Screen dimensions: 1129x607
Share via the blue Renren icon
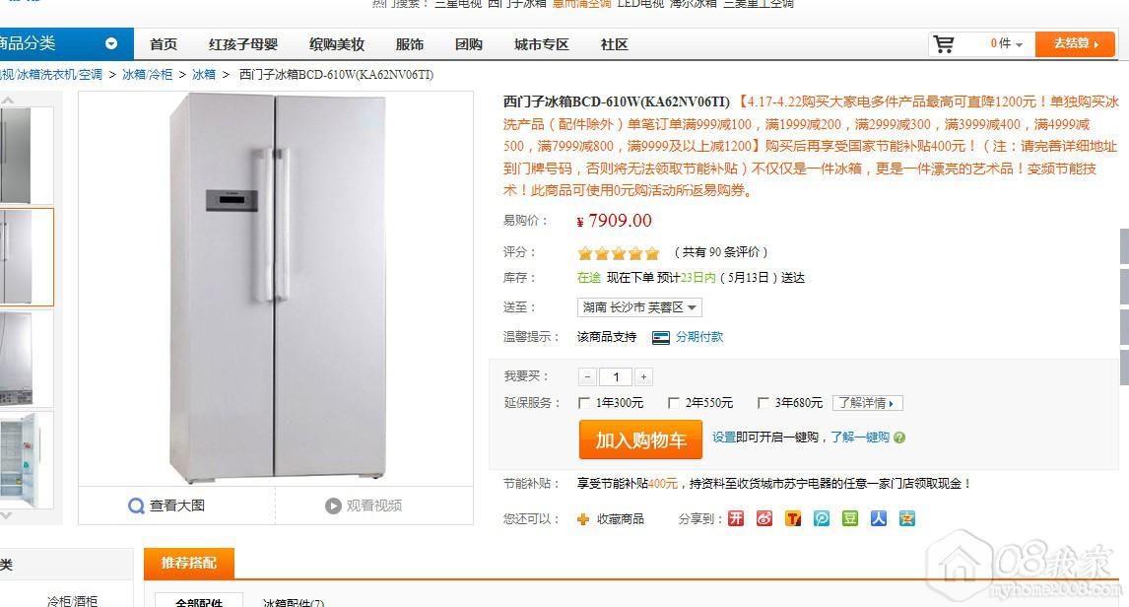879,518
